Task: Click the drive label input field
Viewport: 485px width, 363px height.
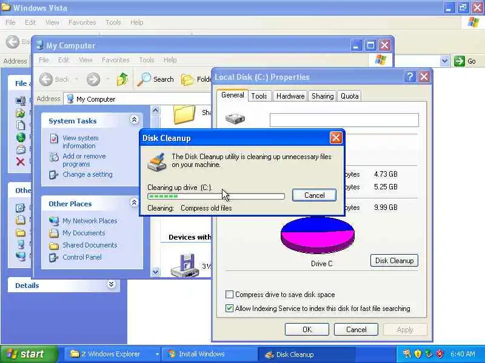Action: click(x=344, y=120)
